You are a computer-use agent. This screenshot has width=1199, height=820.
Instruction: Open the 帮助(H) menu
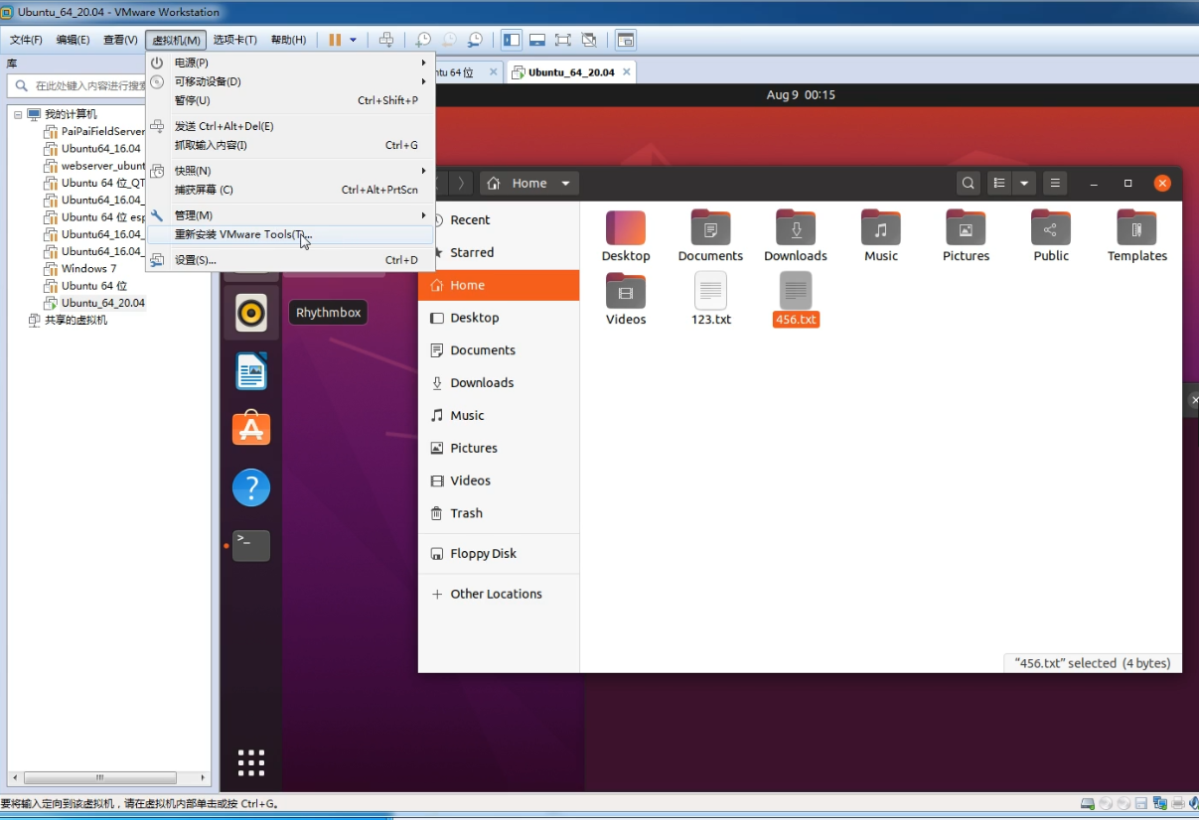[x=288, y=40]
